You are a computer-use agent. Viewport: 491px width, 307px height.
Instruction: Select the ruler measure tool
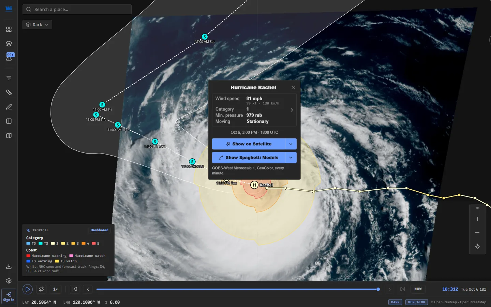tap(9, 92)
